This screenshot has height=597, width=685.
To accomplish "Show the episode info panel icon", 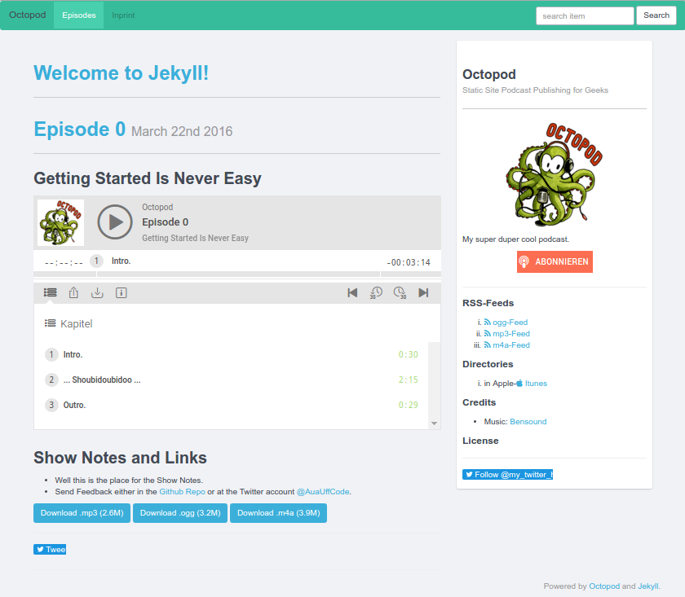I will click(121, 293).
